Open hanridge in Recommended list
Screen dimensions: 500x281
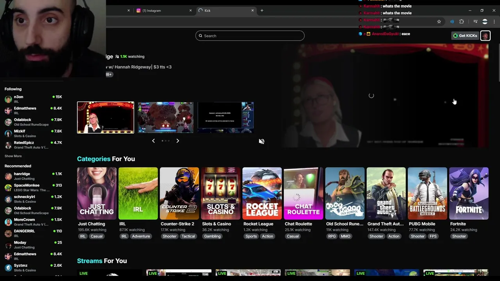pos(33,176)
